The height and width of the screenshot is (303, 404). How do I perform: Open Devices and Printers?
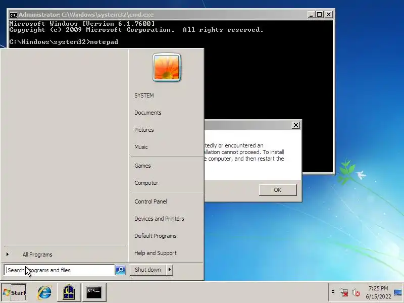point(159,219)
